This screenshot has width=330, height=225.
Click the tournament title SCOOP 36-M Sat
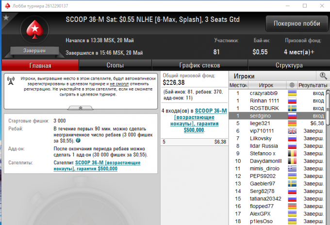tap(152, 19)
